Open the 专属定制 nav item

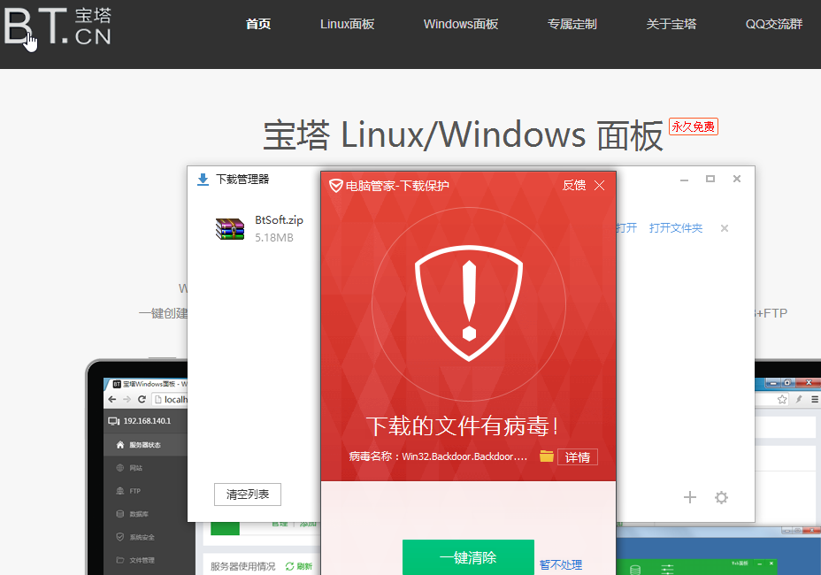[572, 24]
